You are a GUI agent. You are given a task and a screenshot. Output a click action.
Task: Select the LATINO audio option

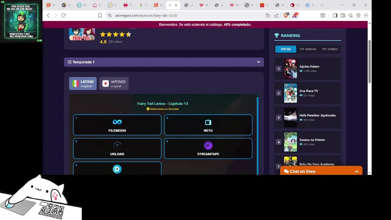click(x=83, y=83)
